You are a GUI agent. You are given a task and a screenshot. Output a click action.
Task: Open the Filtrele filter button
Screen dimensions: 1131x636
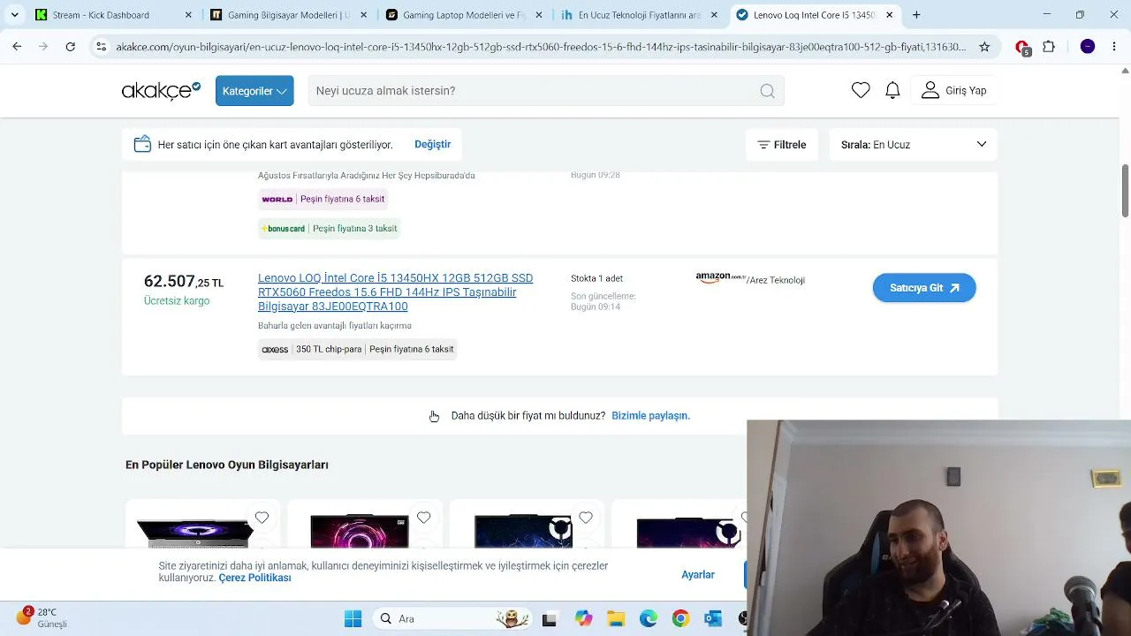782,145
